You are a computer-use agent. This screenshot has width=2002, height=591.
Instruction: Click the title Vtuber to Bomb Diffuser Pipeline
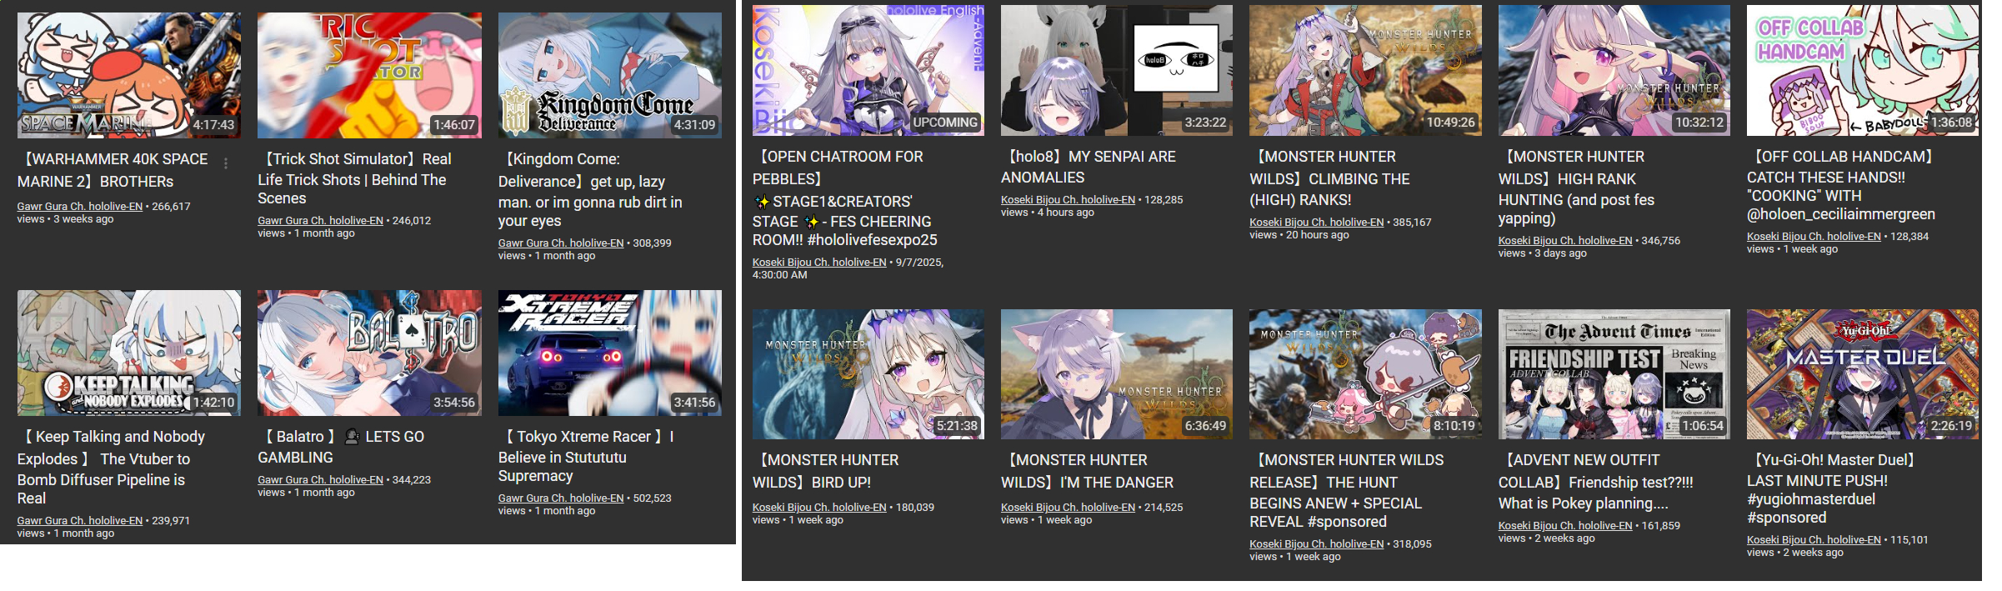click(x=112, y=468)
